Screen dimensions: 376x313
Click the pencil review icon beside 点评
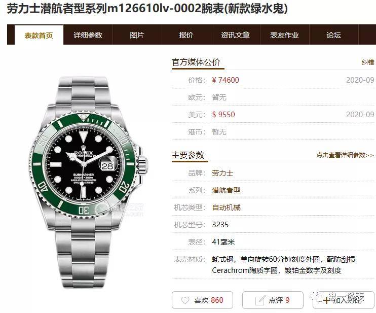[x=260, y=300]
